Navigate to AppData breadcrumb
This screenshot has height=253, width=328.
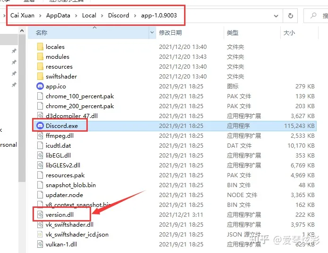(58, 16)
